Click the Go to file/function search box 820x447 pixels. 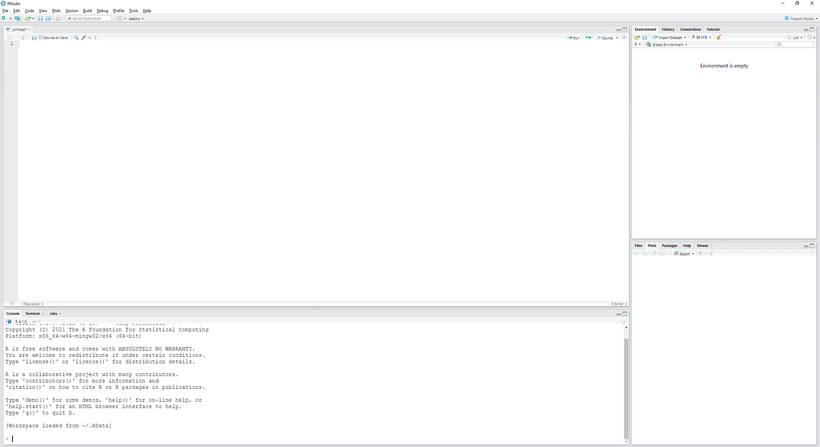pyautogui.click(x=89, y=18)
